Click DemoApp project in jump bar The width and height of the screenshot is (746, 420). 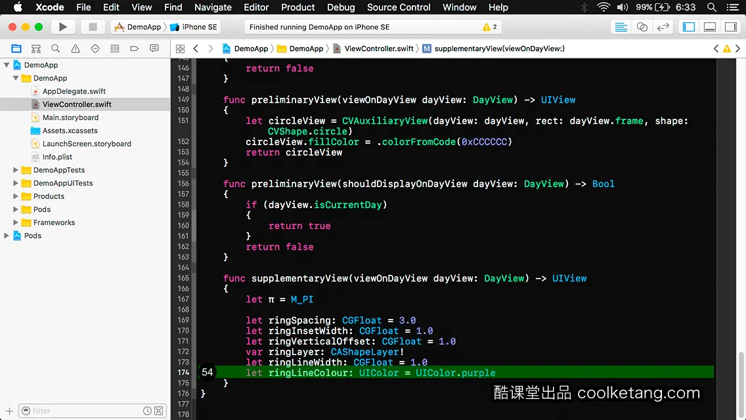pos(246,49)
